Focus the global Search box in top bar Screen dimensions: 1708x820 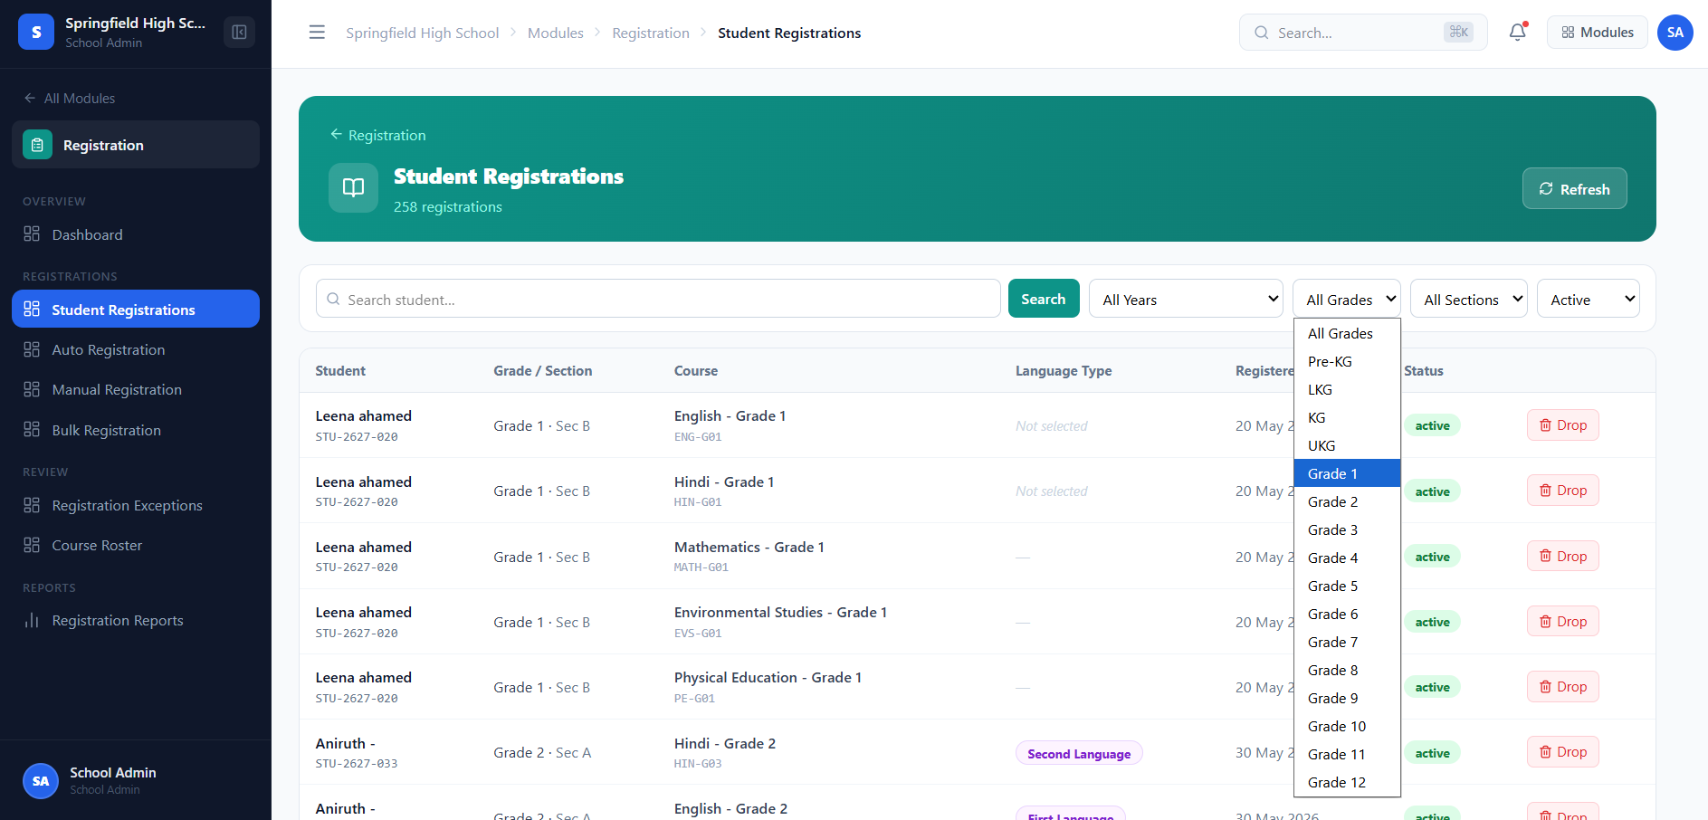coord(1363,33)
